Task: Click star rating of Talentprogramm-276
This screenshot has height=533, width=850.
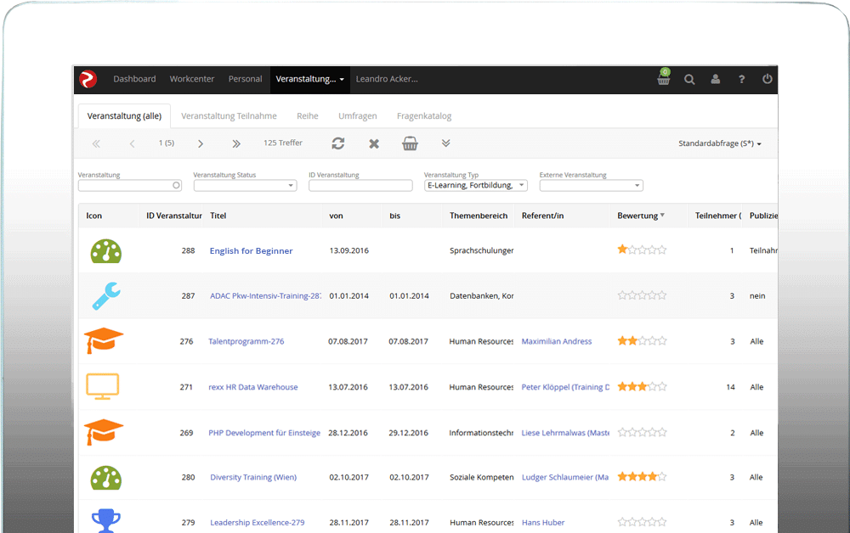Action: (x=642, y=340)
